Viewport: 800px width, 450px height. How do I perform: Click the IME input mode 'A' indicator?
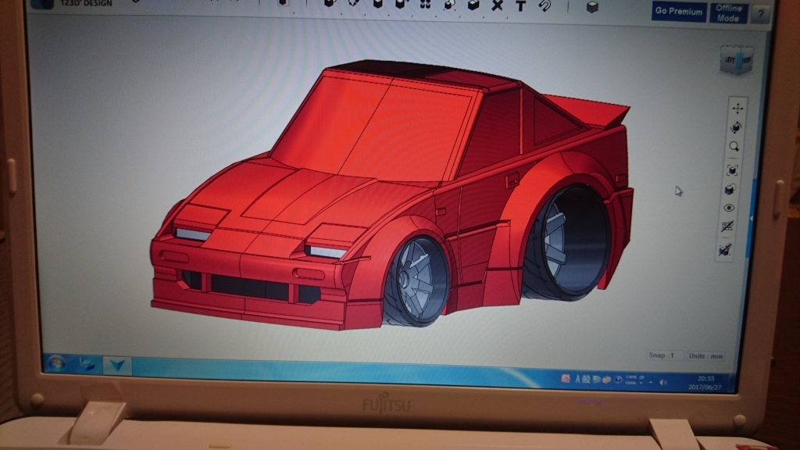(578, 379)
